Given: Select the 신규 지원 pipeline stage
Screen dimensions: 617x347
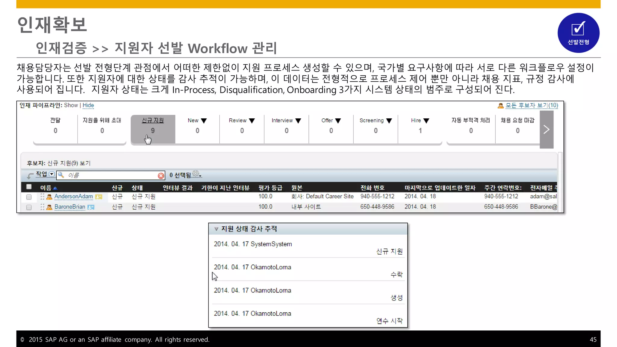Looking at the screenshot, I should 153,129.
